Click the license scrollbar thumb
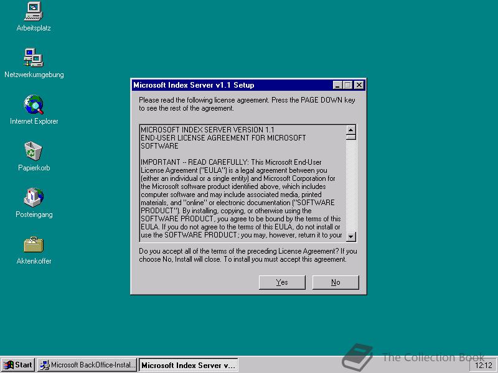The image size is (498, 373). click(x=350, y=137)
